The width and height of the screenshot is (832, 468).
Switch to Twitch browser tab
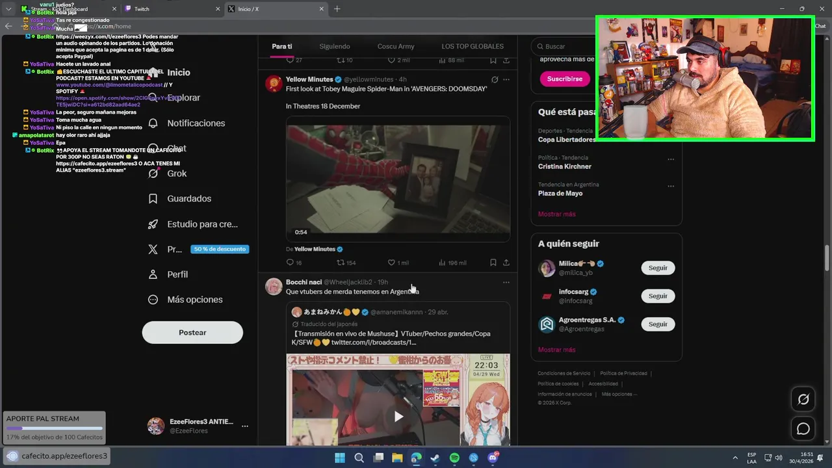click(171, 9)
